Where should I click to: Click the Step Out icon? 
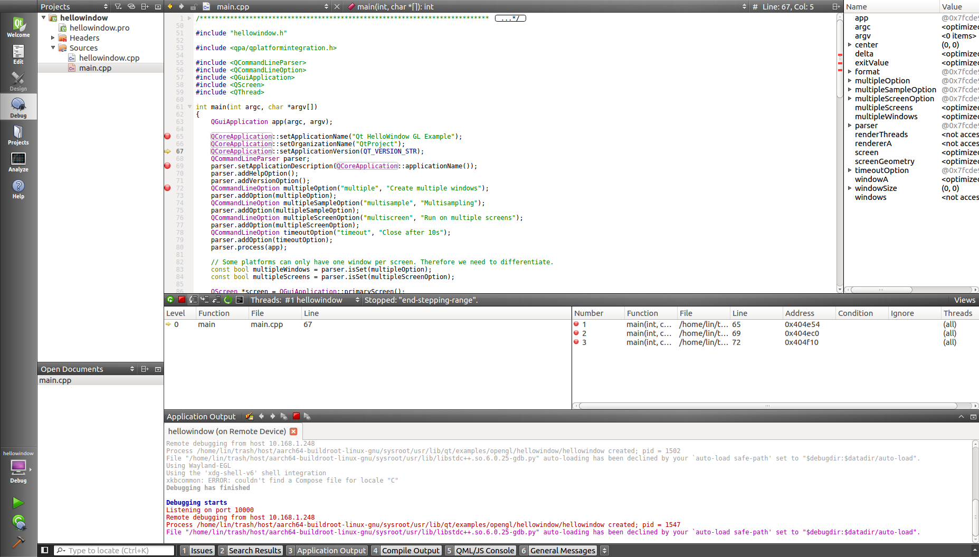[x=216, y=300]
